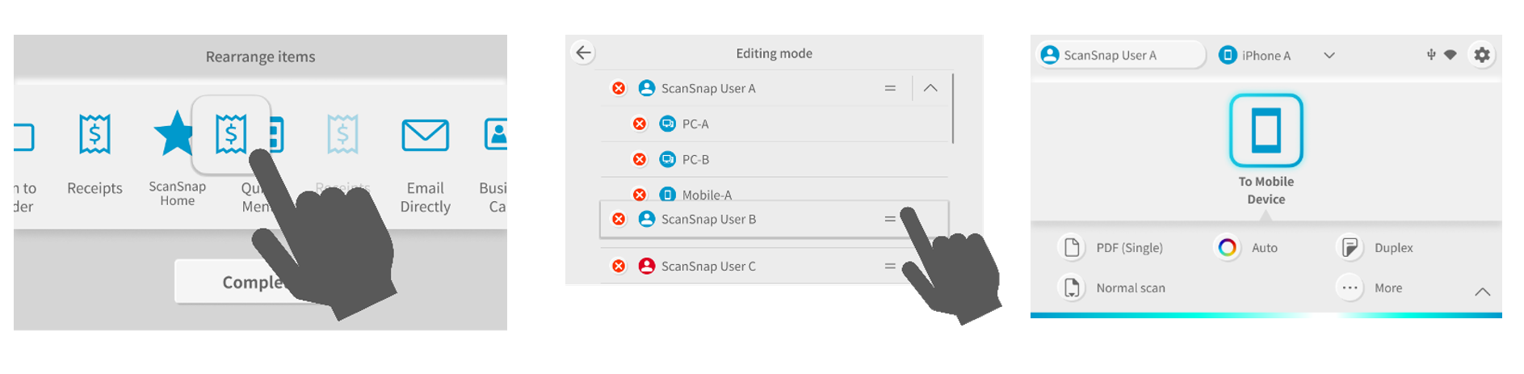This screenshot has width=1524, height=374.
Task: Go back using the left arrow button
Action: click(x=583, y=53)
